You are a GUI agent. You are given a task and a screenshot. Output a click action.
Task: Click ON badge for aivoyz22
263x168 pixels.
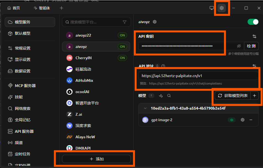pyautogui.click(x=122, y=35)
